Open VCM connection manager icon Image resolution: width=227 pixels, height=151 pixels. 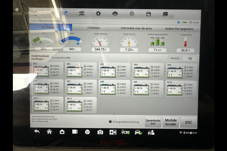point(125,132)
